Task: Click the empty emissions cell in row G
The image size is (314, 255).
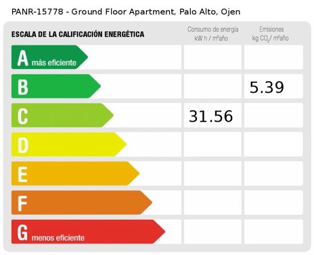Action: click(x=273, y=231)
